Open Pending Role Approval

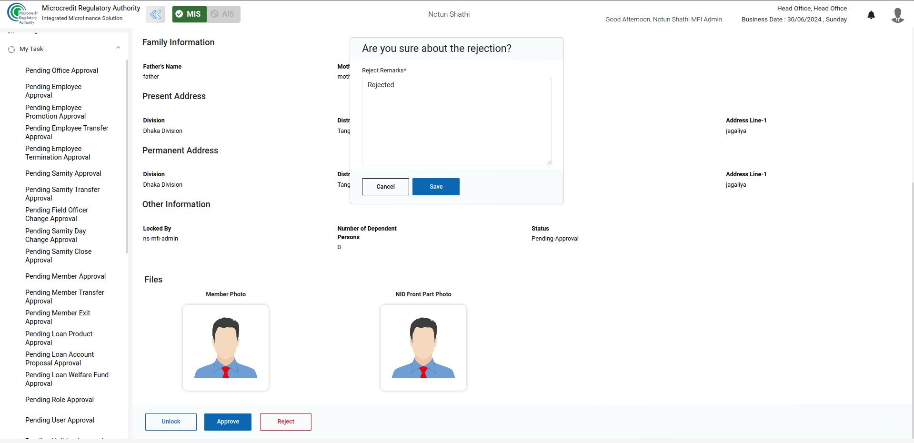59,400
